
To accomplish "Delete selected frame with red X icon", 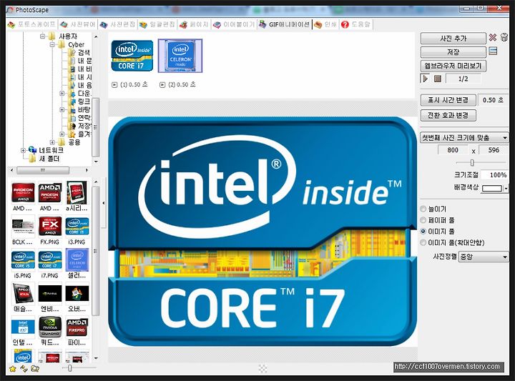I will (492, 37).
